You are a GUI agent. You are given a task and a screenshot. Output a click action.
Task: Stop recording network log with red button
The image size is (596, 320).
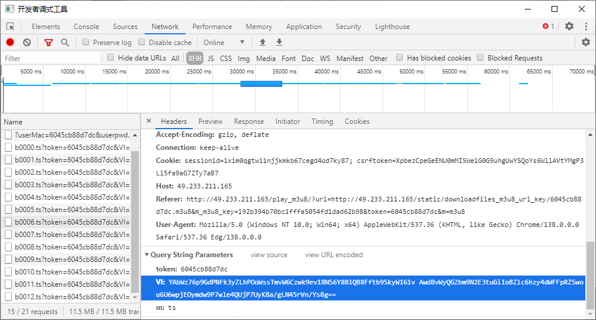(x=10, y=42)
